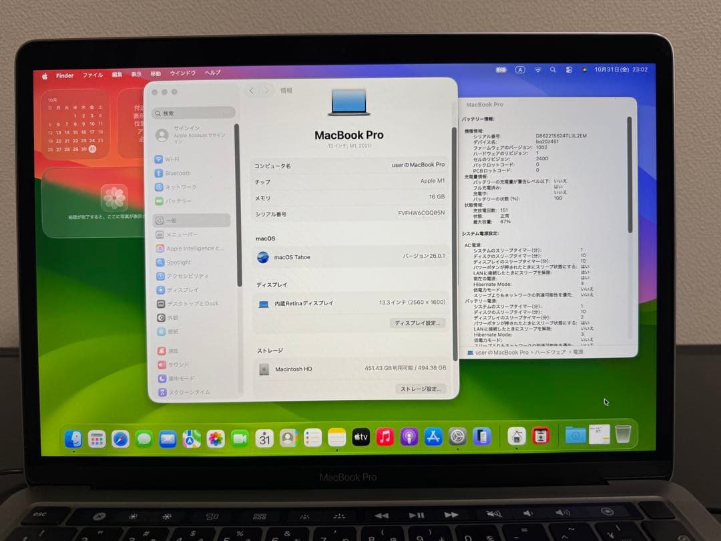Open Apple Intelligence settings

[x=187, y=248]
